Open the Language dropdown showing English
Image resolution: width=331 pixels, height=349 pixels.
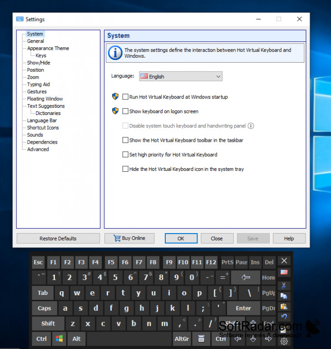click(181, 76)
